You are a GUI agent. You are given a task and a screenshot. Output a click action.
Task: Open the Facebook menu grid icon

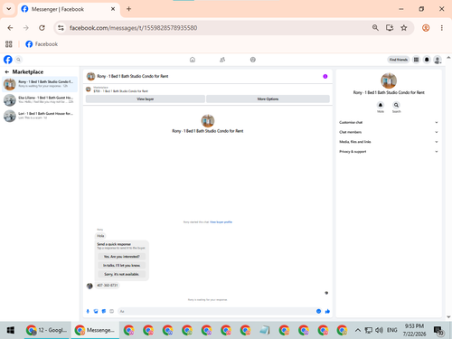click(x=416, y=60)
